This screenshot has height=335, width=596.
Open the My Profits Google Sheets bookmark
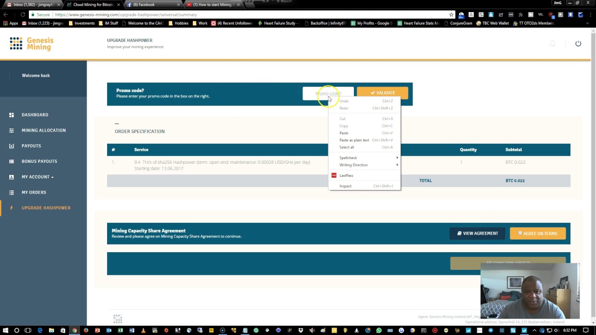pyautogui.click(x=372, y=23)
